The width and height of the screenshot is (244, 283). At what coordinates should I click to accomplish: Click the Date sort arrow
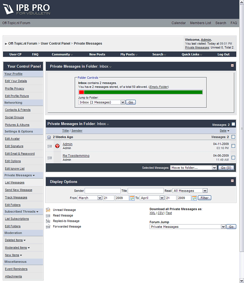click(228, 131)
